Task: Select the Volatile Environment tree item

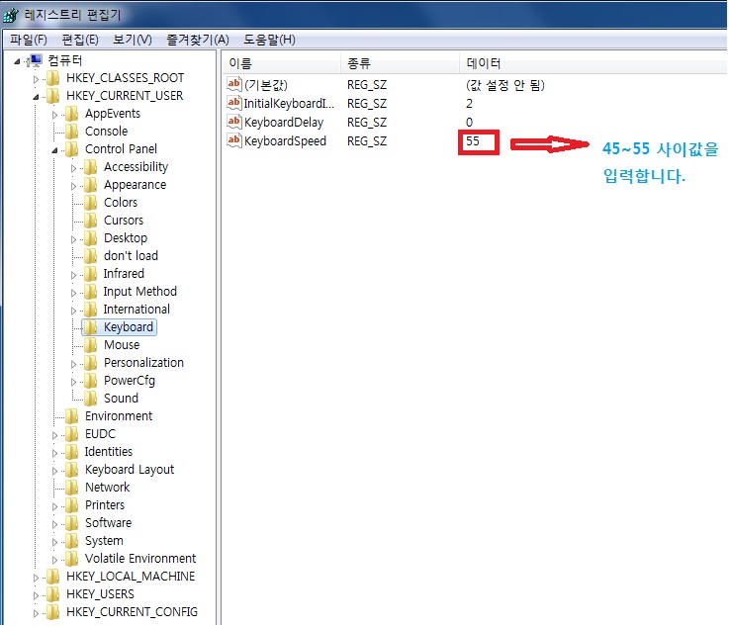Action: coord(140,558)
